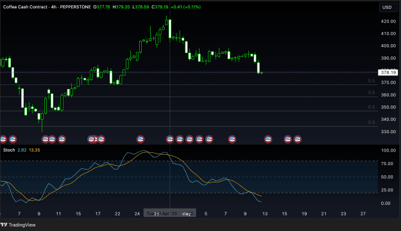Click the date label 22 on the time axis

pyautogui.click(x=117, y=214)
